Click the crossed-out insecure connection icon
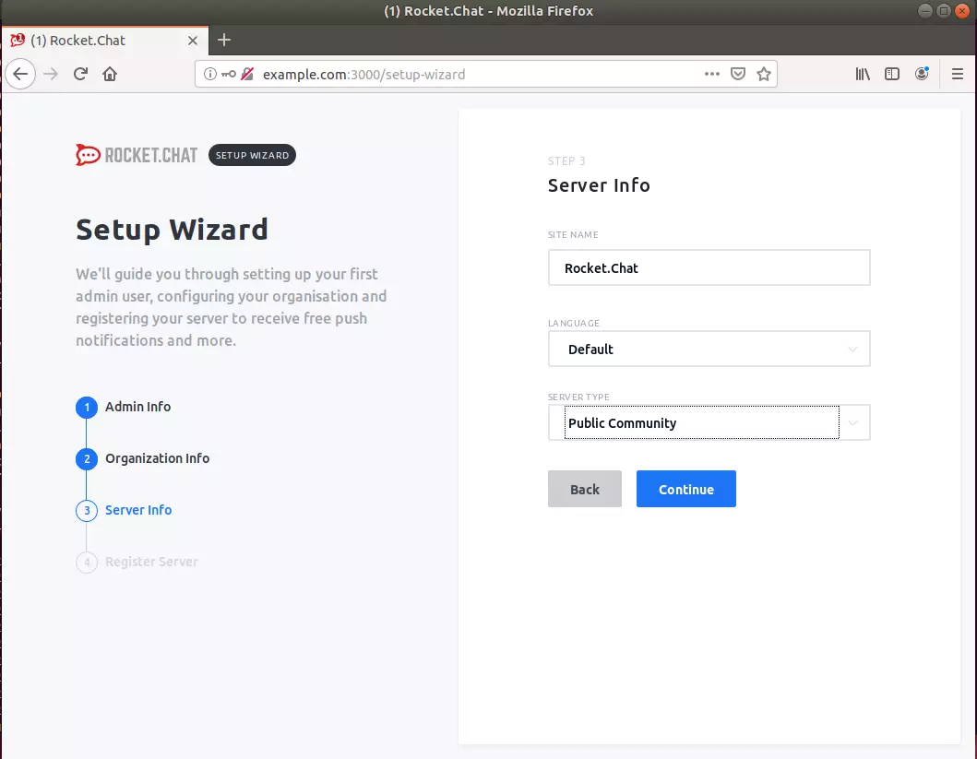This screenshot has height=759, width=977. [x=247, y=74]
